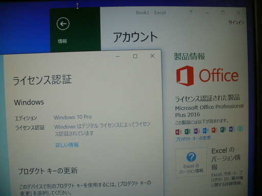This screenshot has width=262, height=196.
Task: Click the Book1 - Excel title text
Action: [150, 13]
